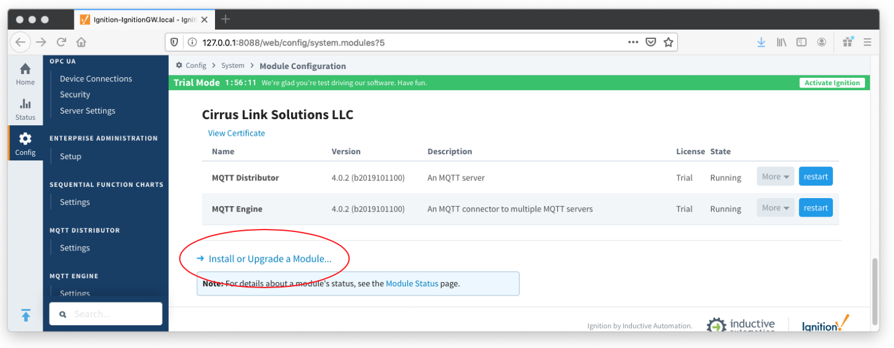Click the Version column header

click(346, 151)
